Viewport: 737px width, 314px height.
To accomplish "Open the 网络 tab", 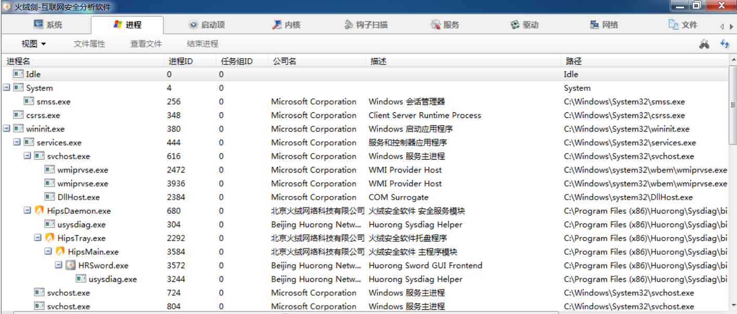I will click(604, 24).
